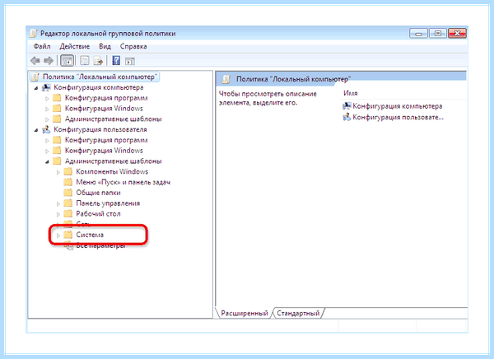Click the Компонеnты Windows folder icon
Viewport: 494px width, 359px height.
tap(68, 172)
